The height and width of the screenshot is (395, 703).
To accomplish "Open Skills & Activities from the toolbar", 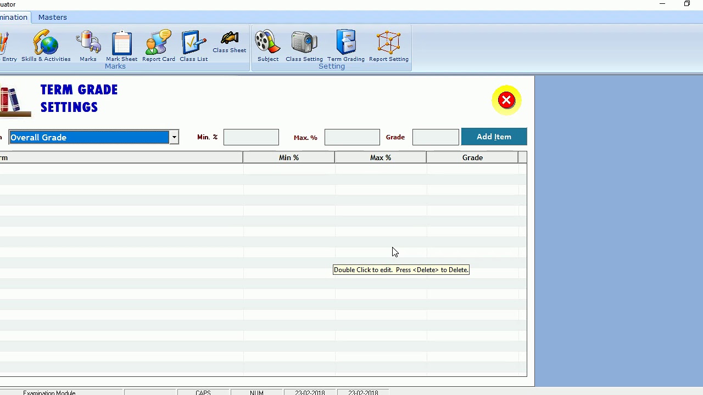I will tap(46, 46).
